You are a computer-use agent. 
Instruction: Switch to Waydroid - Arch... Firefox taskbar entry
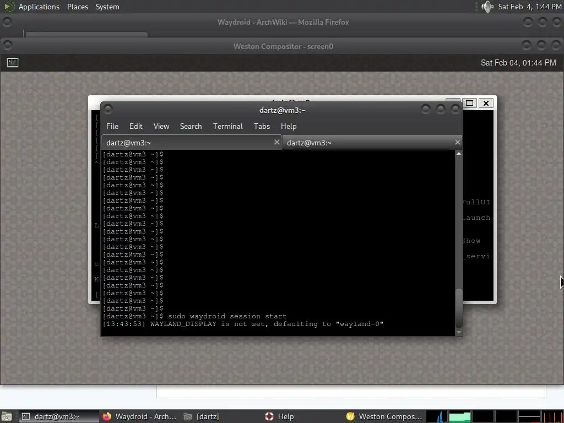[x=139, y=416]
